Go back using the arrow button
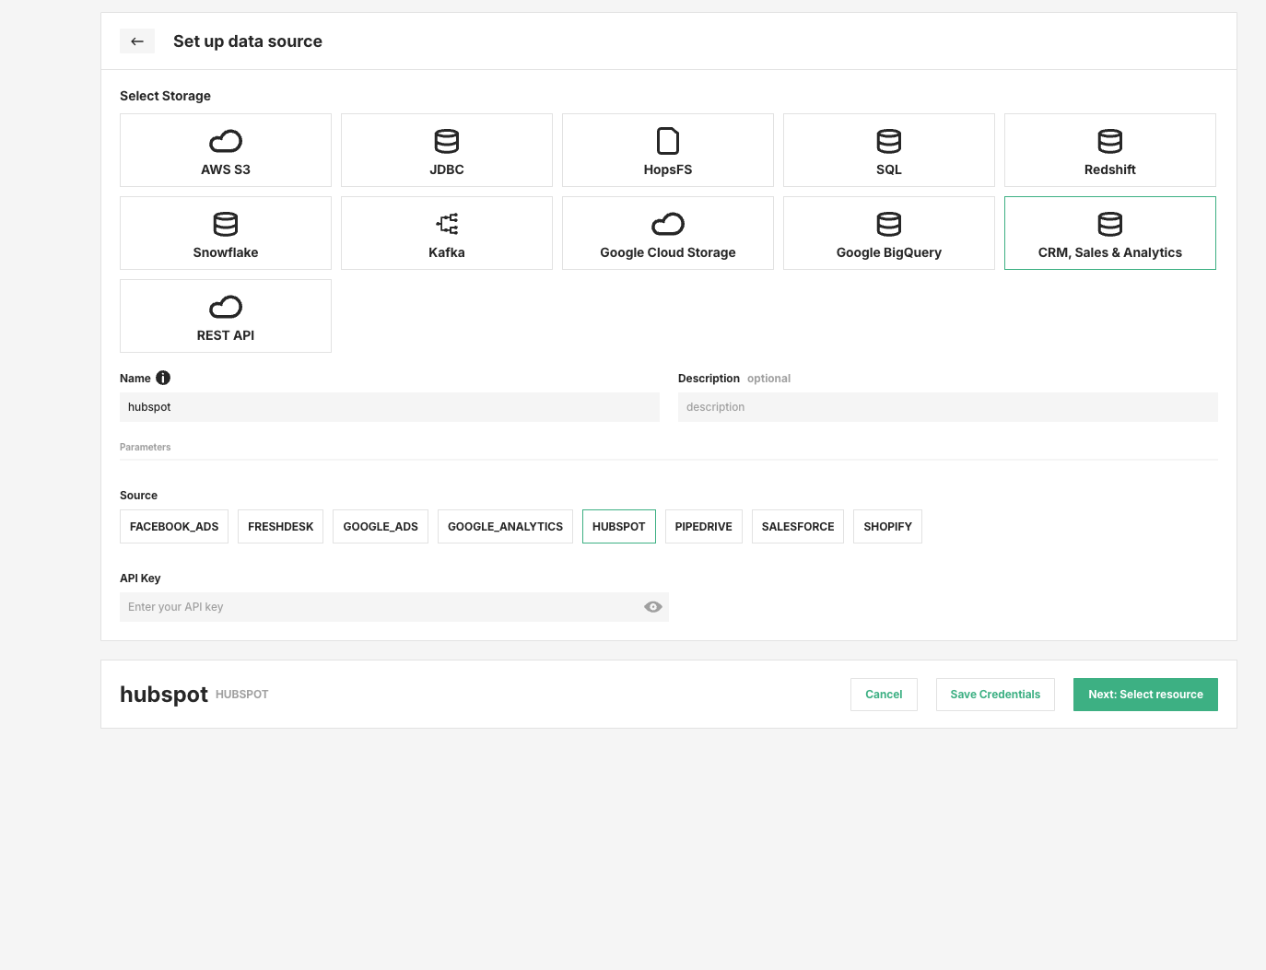Image resolution: width=1266 pixels, height=970 pixels. pos(137,41)
